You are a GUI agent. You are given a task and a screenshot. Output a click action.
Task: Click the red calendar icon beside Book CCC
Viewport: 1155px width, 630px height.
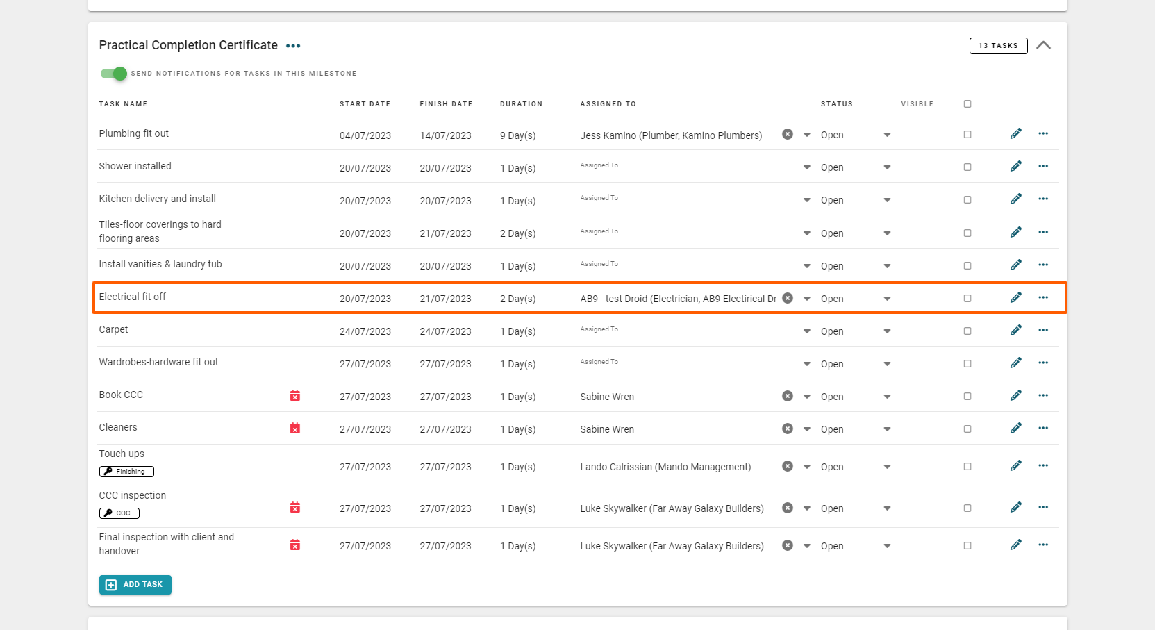click(294, 396)
